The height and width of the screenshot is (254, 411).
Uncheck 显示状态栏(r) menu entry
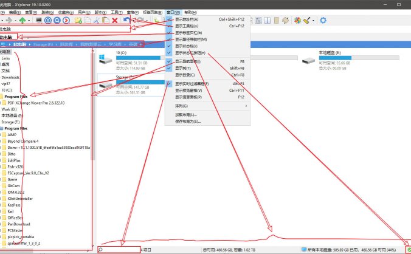[x=207, y=46]
